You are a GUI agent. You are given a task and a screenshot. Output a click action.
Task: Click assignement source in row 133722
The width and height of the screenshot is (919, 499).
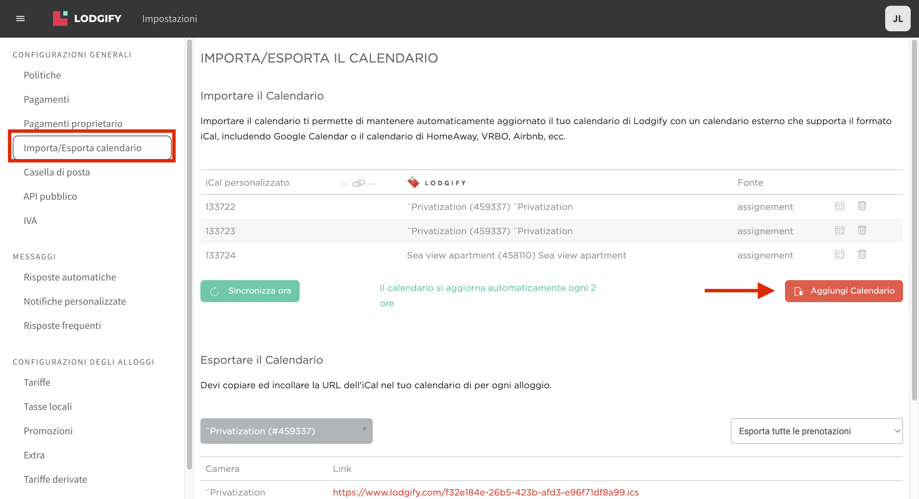[765, 207]
